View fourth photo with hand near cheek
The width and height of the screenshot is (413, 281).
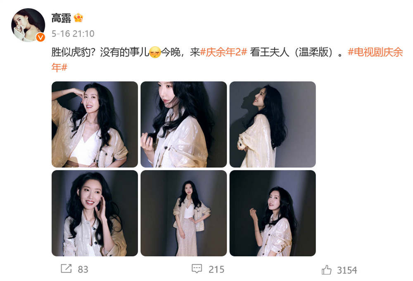(x=95, y=213)
